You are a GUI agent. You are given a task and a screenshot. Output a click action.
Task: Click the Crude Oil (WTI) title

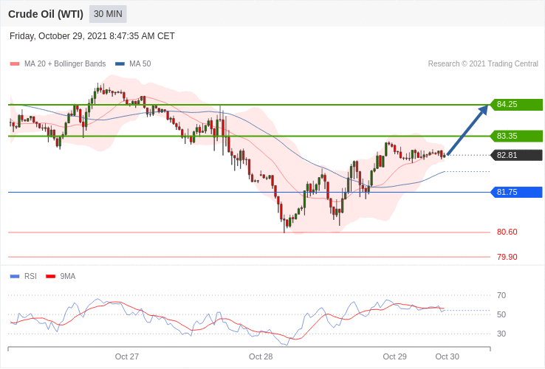coord(46,14)
